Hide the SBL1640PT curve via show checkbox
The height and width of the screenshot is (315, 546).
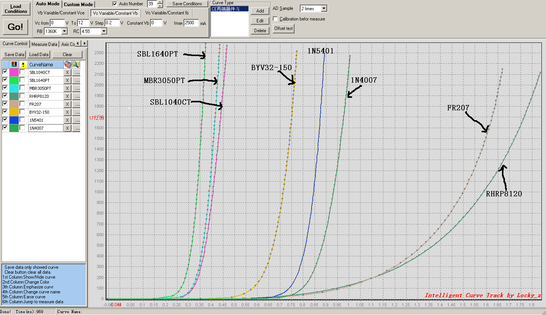click(5, 80)
